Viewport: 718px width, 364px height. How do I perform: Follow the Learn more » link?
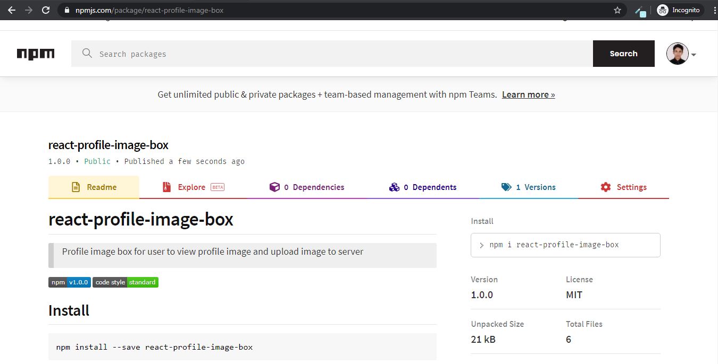coord(528,94)
